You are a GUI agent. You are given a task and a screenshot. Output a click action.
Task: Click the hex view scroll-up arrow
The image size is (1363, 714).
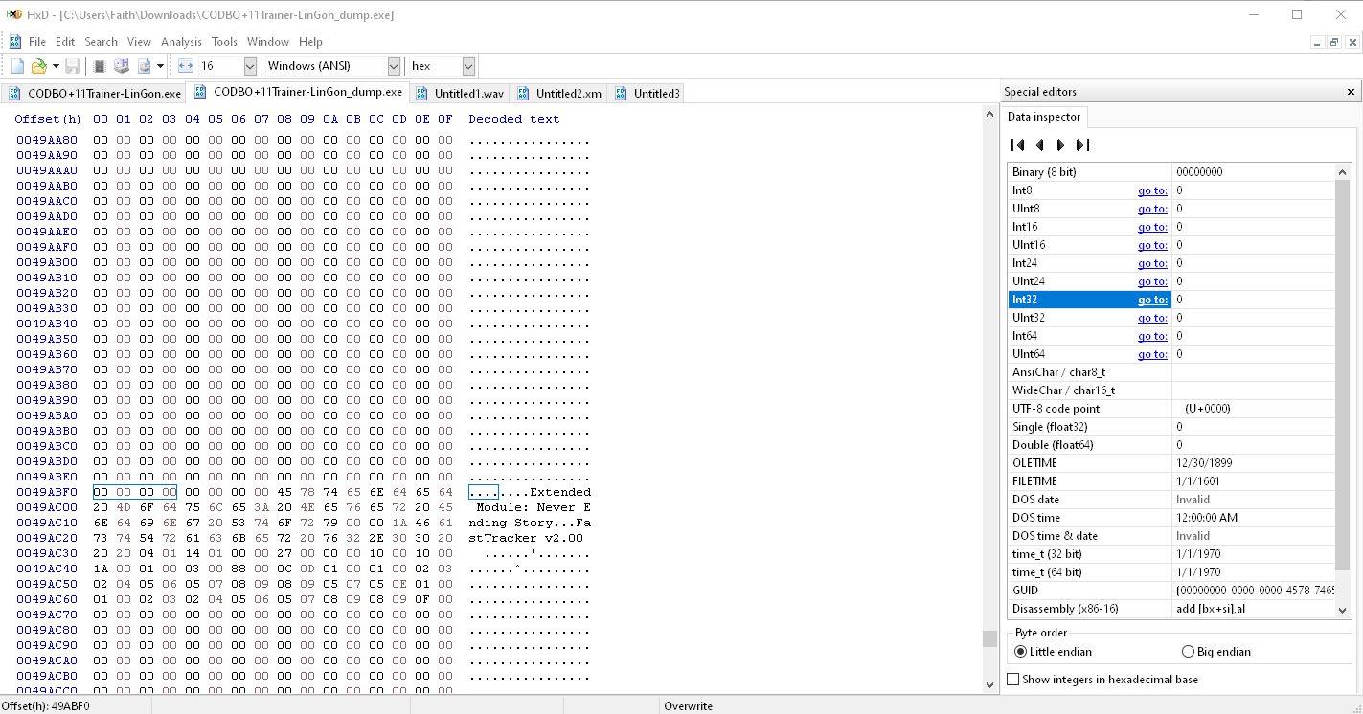[x=989, y=113]
